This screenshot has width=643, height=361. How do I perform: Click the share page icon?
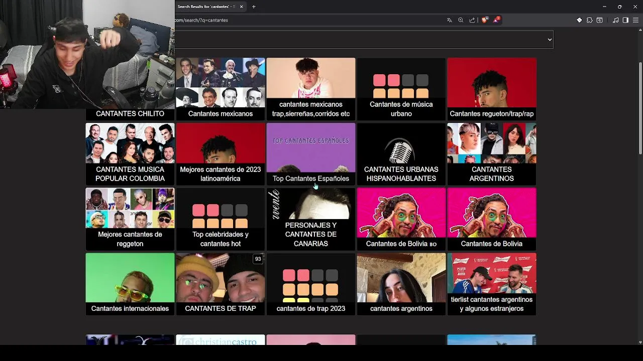pos(472,20)
